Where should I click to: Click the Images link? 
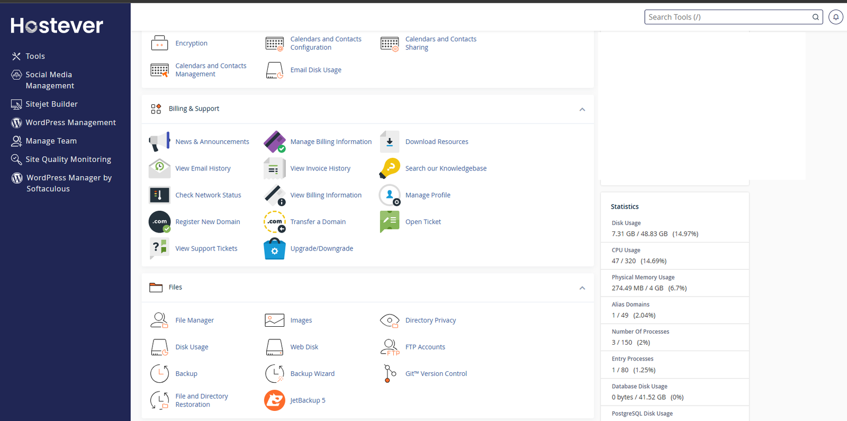click(301, 320)
